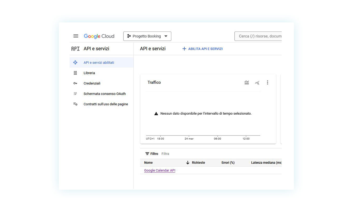Click the search field Cerca risorse
The height and width of the screenshot is (216, 340).
click(258, 36)
